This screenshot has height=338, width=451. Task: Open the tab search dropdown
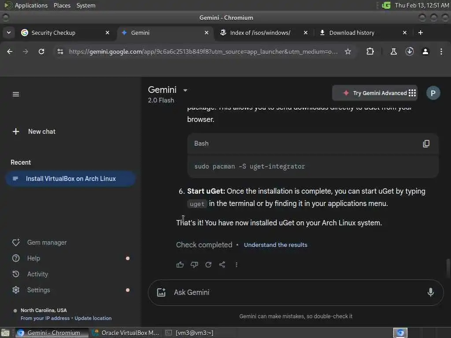click(9, 33)
